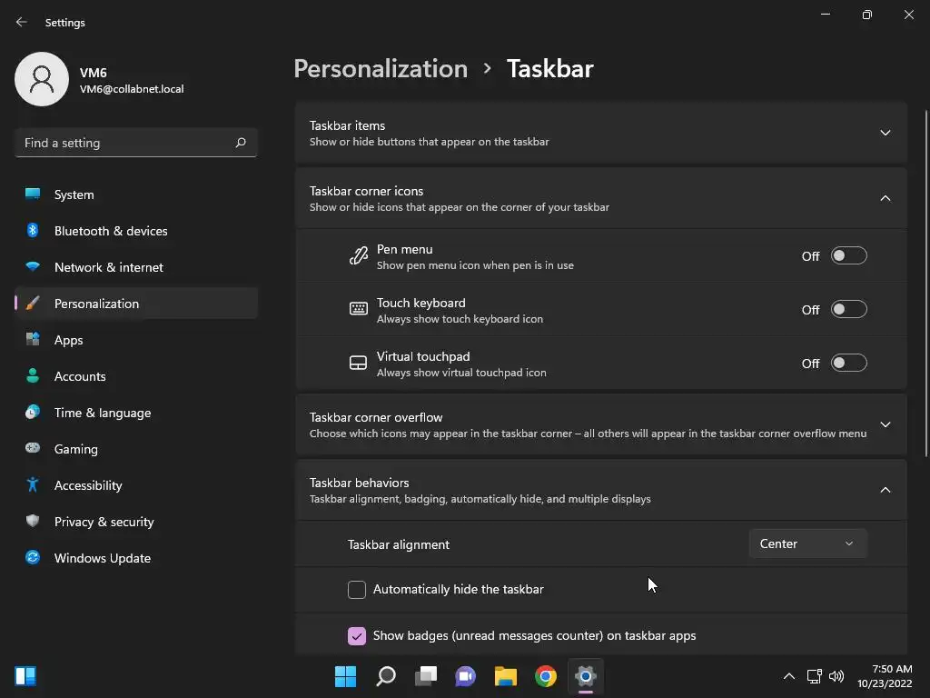Click the Personalization breadcrumb link
The image size is (930, 698).
(381, 69)
